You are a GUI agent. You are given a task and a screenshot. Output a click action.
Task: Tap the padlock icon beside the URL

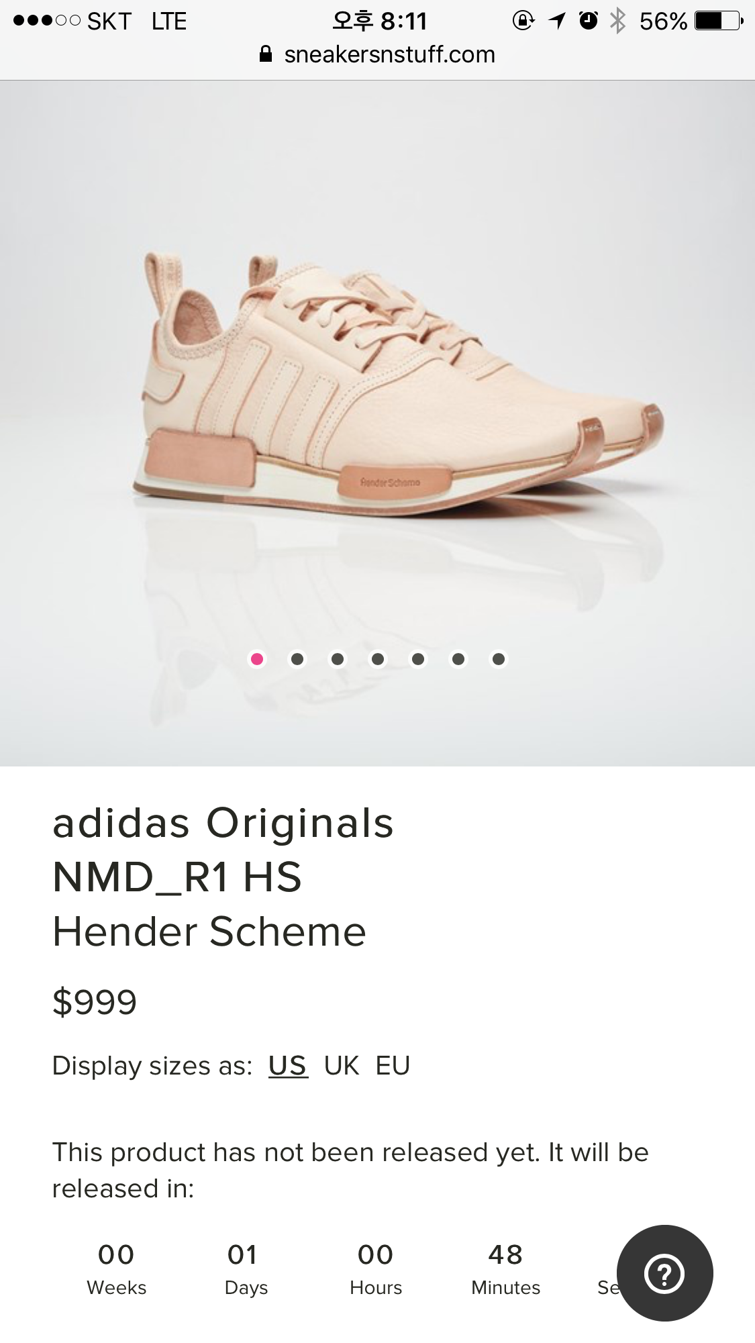click(x=266, y=54)
